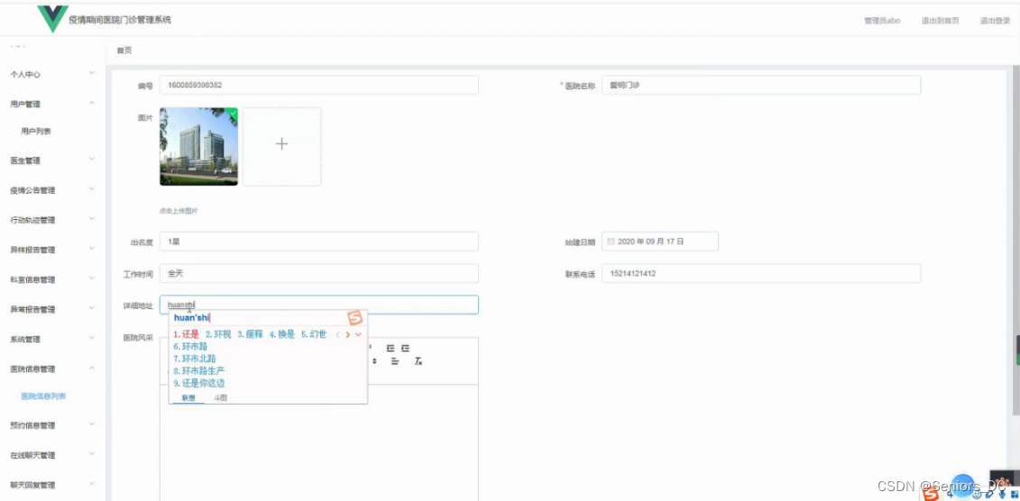Open the 创建日期 date picker field
Viewport: 1020px width, 501px height.
pos(660,241)
